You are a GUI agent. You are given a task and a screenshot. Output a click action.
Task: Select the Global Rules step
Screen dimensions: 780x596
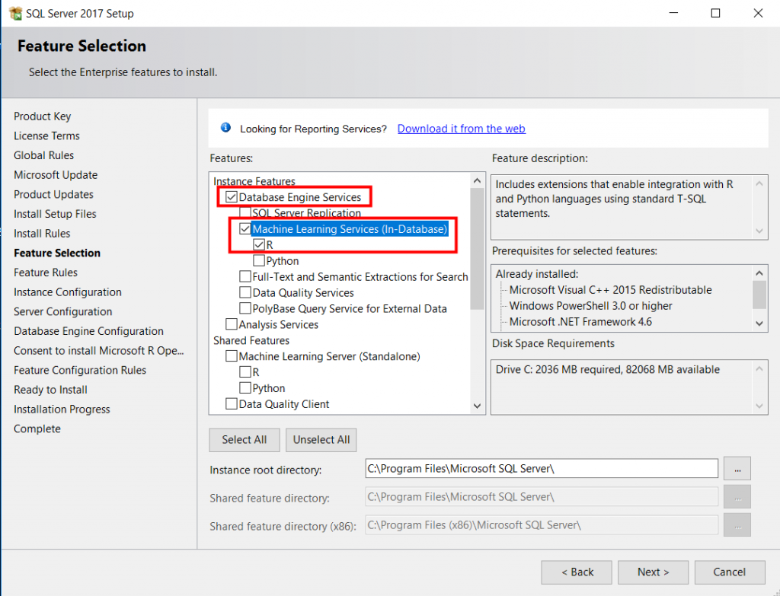43,155
